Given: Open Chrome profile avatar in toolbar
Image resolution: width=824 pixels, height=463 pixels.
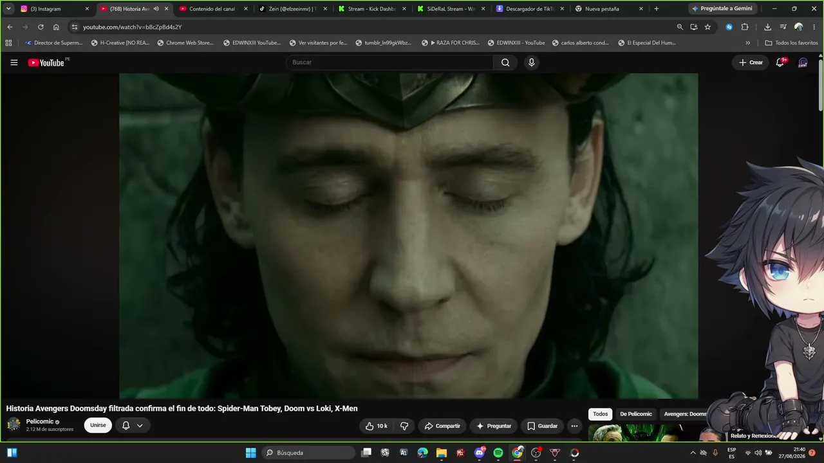Looking at the screenshot, I should click(798, 27).
